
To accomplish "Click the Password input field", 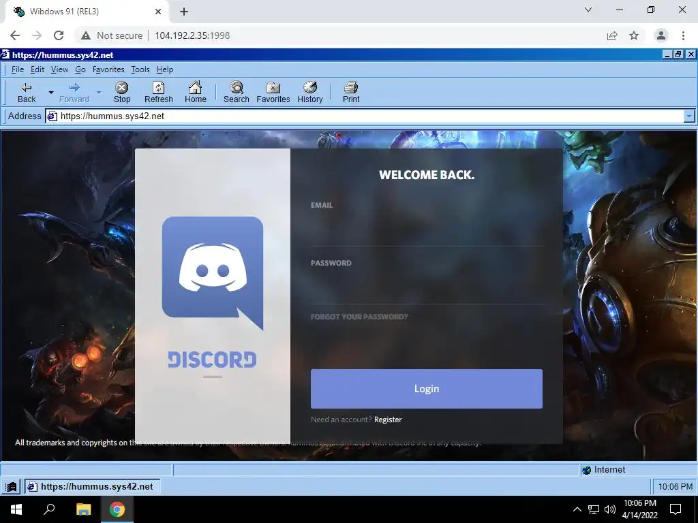I will pos(428,287).
